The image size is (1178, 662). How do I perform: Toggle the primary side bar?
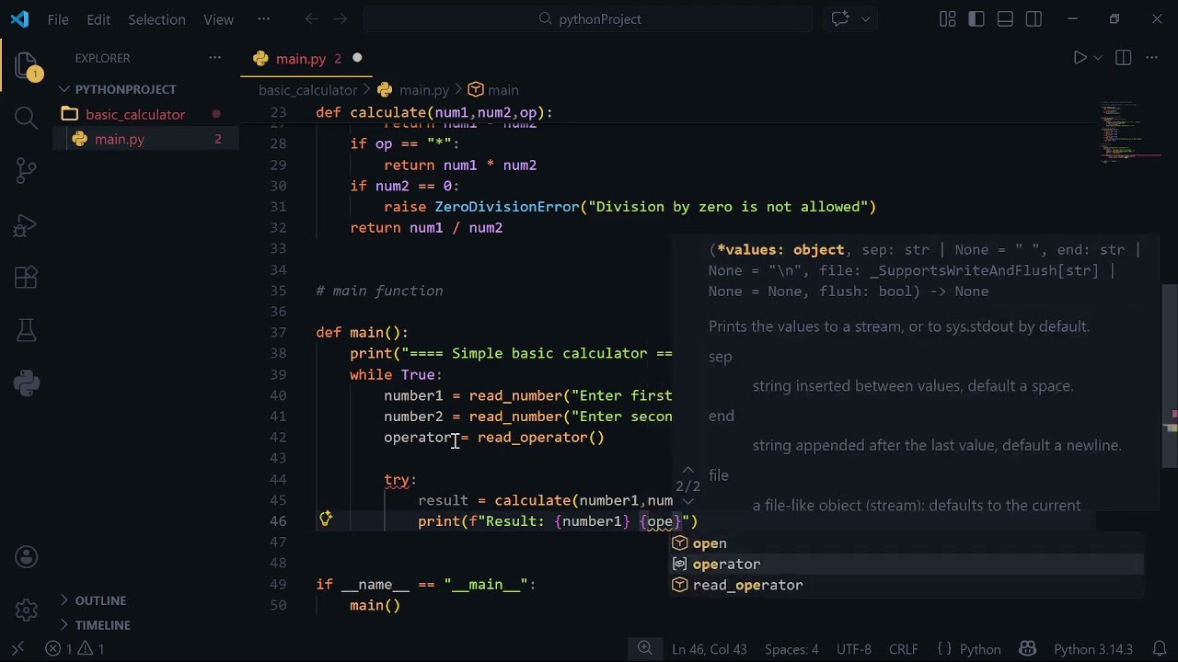(x=976, y=18)
